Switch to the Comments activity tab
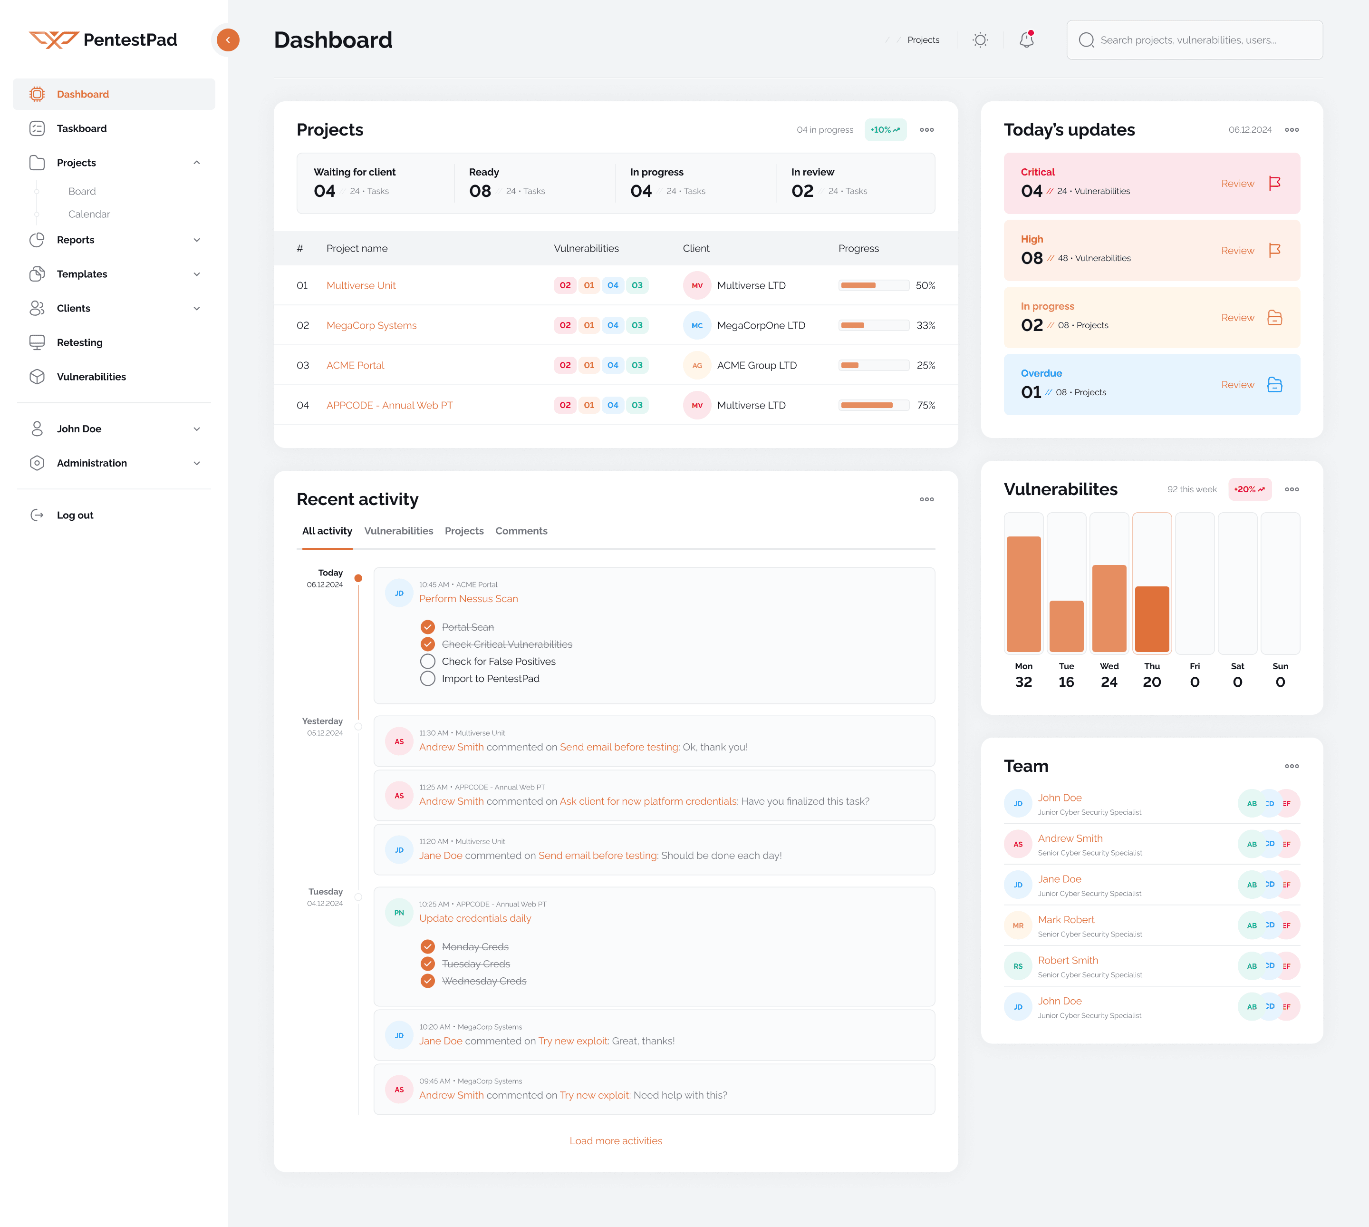This screenshot has height=1227, width=1369. pyautogui.click(x=521, y=531)
